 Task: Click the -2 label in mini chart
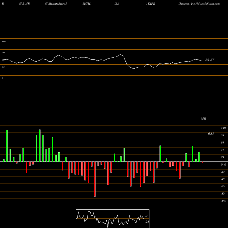tap(146, 216)
